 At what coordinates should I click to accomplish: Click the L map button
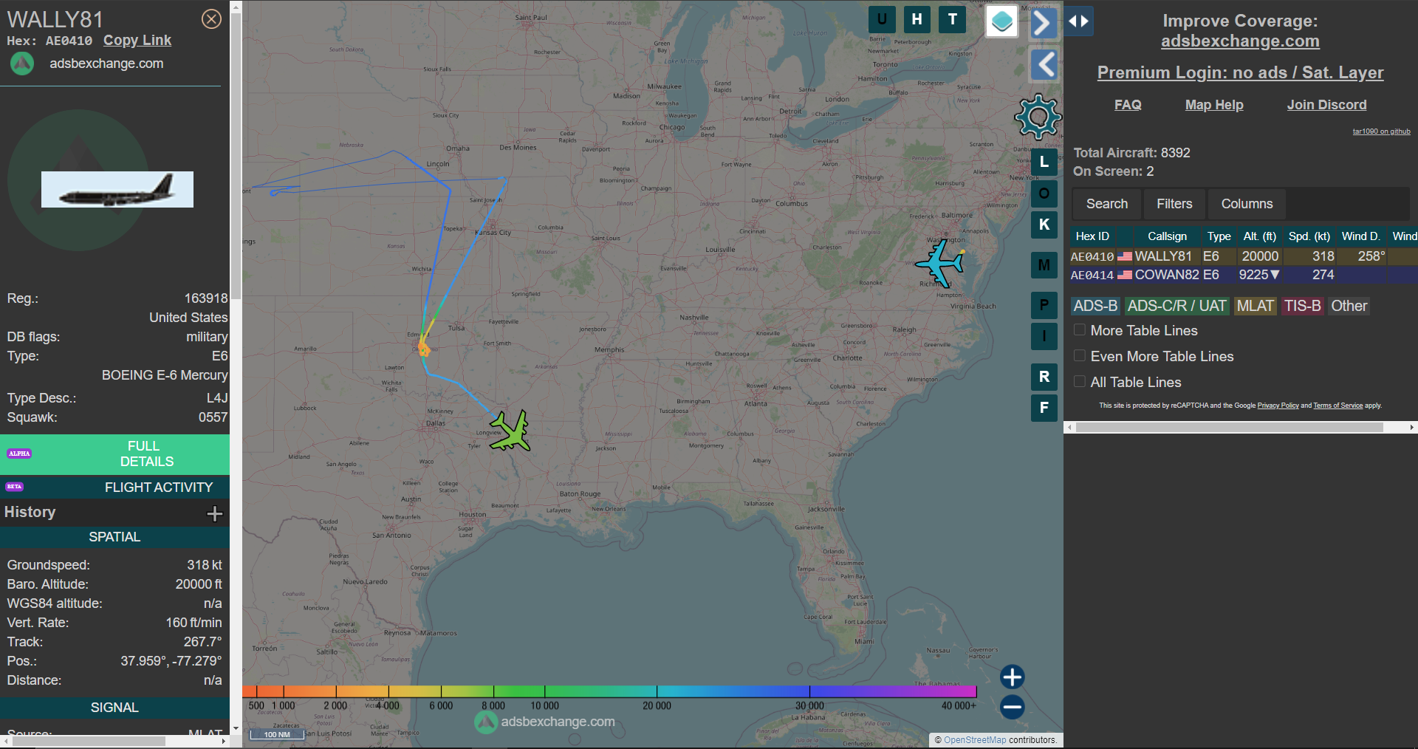(x=1044, y=162)
